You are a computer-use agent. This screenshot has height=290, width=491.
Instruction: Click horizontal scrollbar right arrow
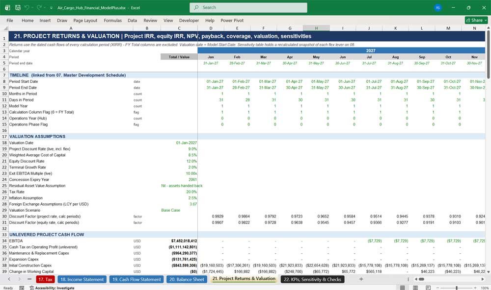(x=483, y=279)
